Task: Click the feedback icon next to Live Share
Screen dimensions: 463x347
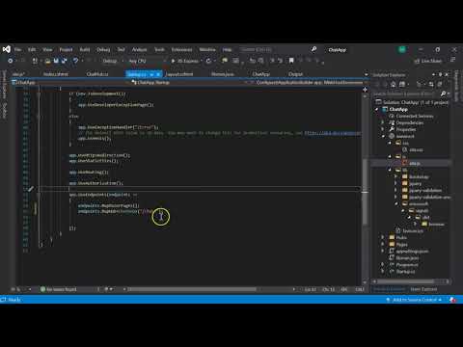Action: [x=452, y=60]
